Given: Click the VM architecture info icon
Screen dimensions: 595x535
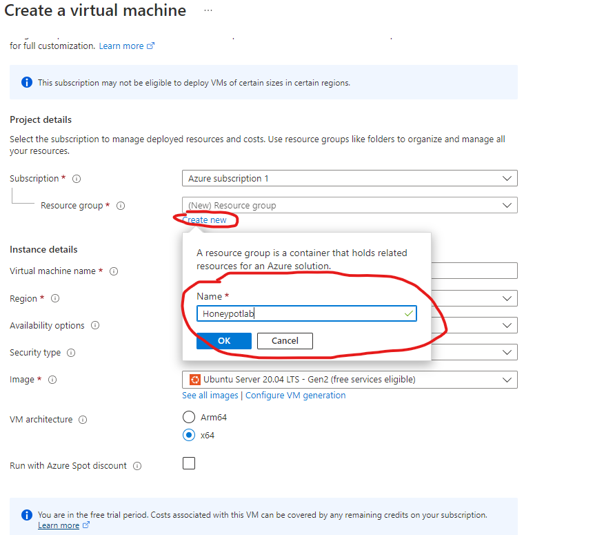Looking at the screenshot, I should point(83,419).
